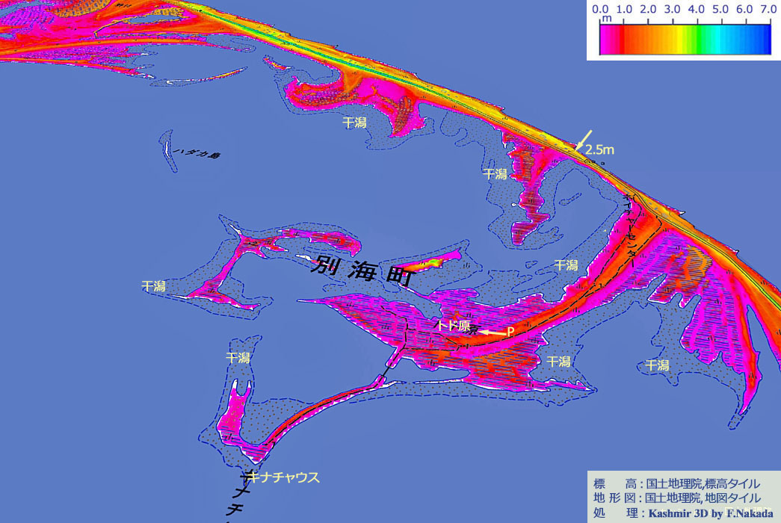
Task: Click the 4.0 value on the legend scale
Action: pyautogui.click(x=697, y=10)
